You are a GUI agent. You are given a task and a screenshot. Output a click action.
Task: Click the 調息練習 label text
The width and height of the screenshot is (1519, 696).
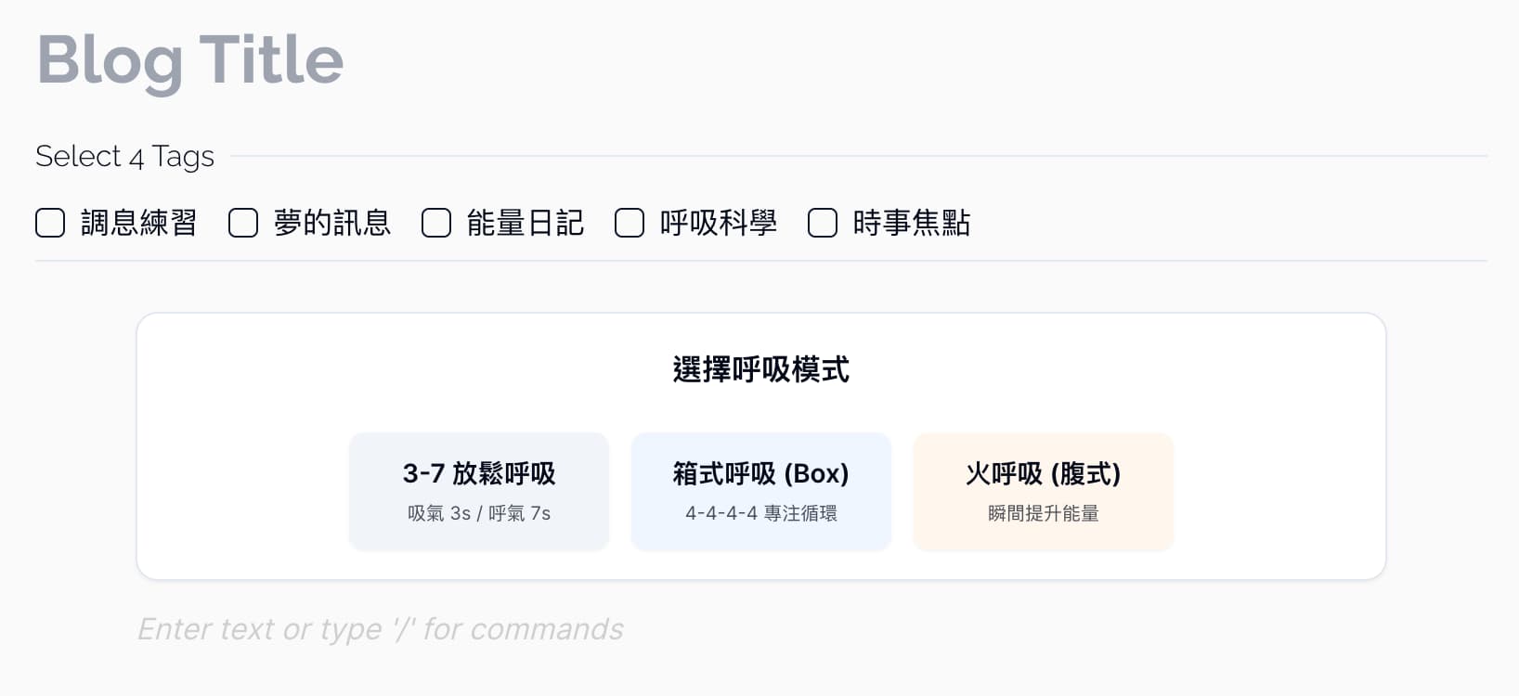pyautogui.click(x=138, y=224)
